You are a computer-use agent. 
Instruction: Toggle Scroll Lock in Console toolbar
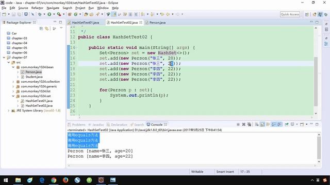262,124
